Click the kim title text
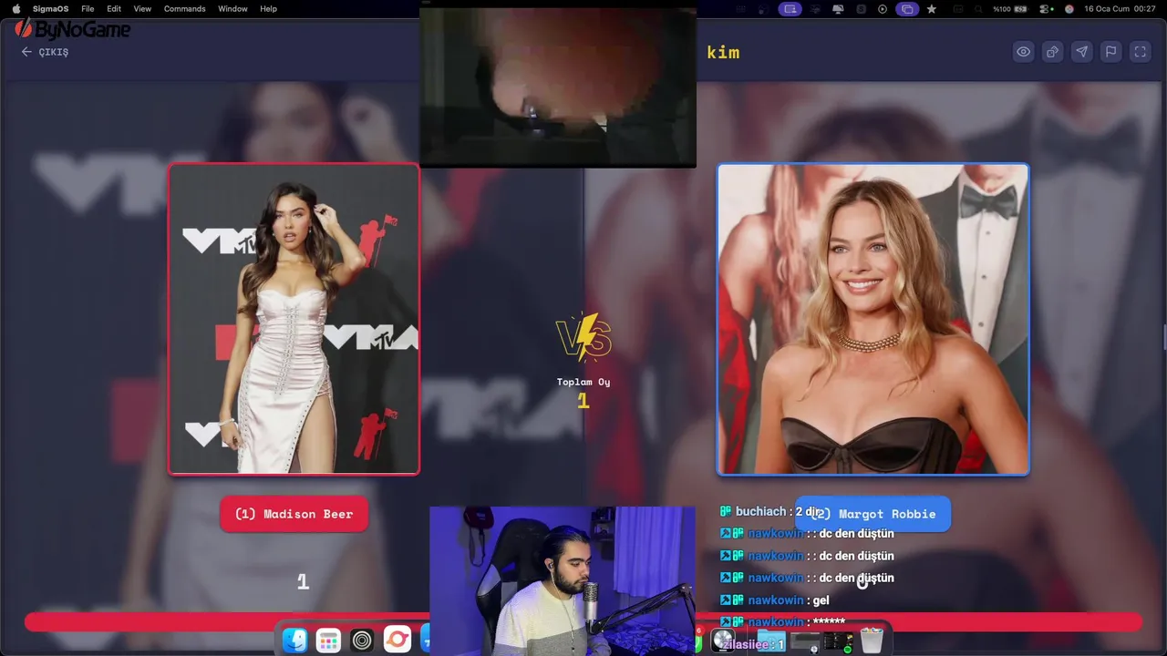1167x656 pixels. tap(723, 52)
